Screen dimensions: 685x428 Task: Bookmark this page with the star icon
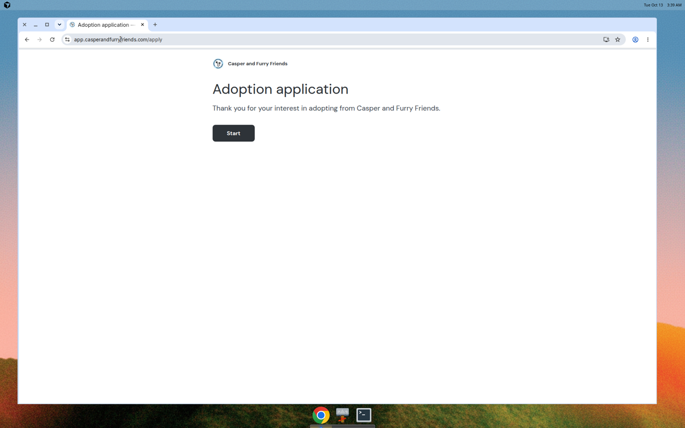618,40
